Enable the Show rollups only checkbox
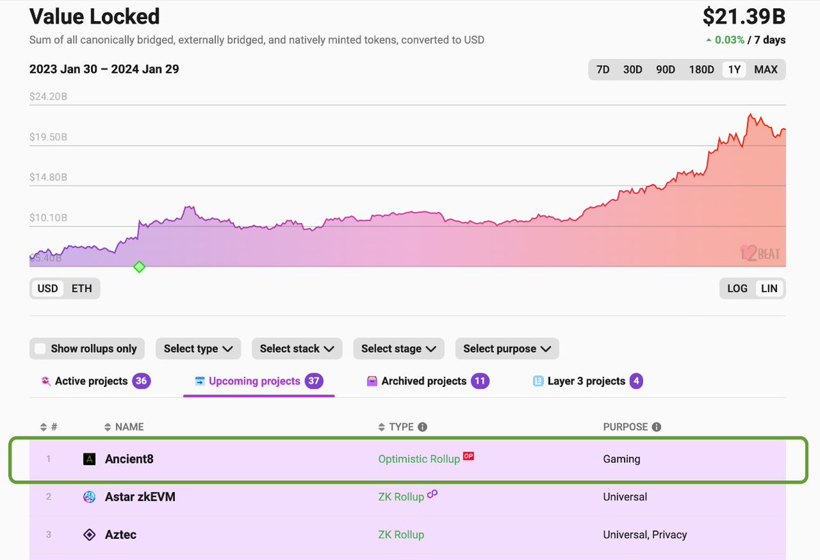This screenshot has height=560, width=820. 42,349
